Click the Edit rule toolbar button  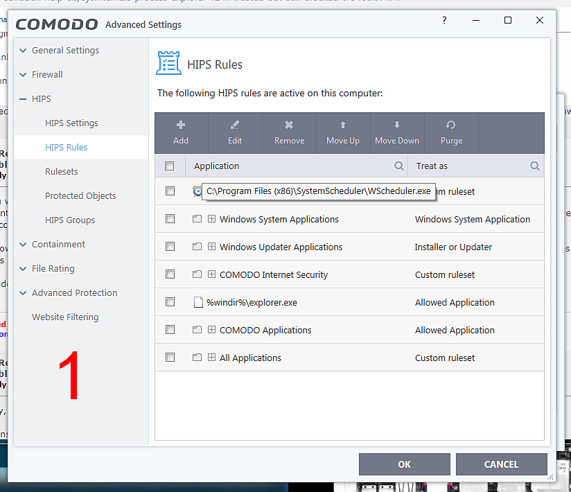(235, 133)
